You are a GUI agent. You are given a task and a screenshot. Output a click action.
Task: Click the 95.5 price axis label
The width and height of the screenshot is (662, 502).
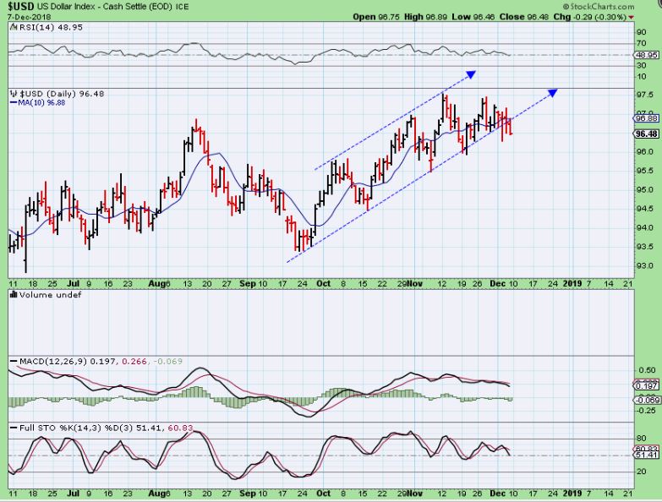click(644, 171)
